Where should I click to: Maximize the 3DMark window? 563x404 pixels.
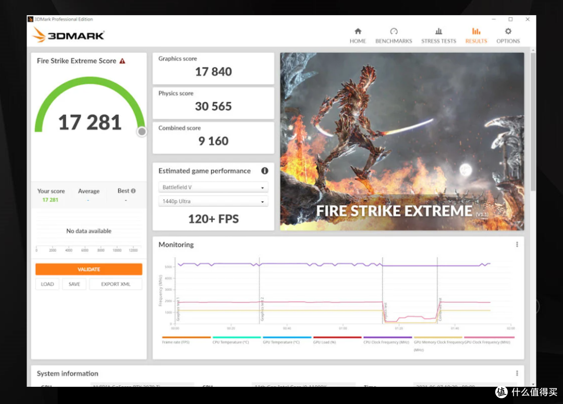(x=510, y=19)
